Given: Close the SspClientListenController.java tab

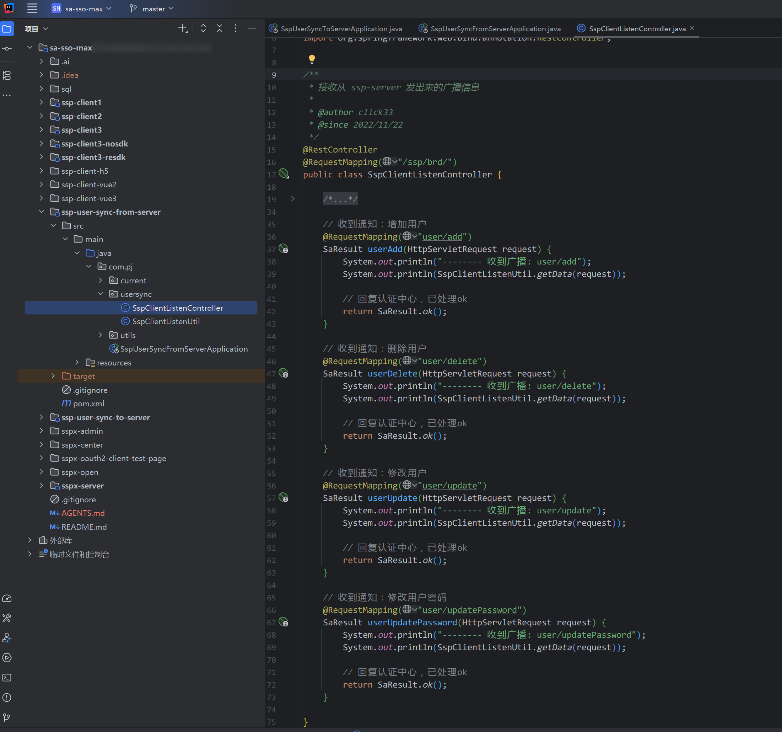Looking at the screenshot, I should coord(692,28).
